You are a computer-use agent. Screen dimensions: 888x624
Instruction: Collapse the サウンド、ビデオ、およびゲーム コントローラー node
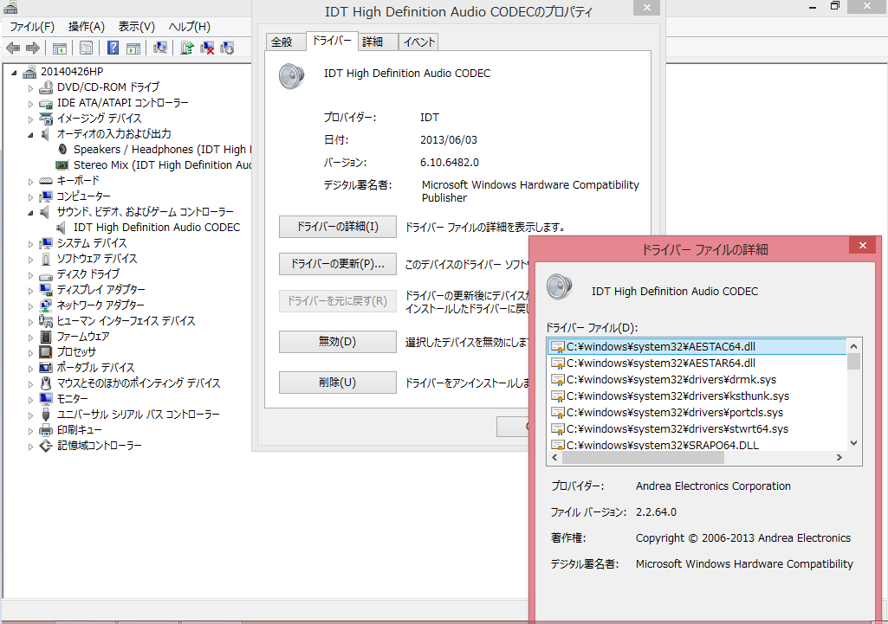(x=30, y=213)
